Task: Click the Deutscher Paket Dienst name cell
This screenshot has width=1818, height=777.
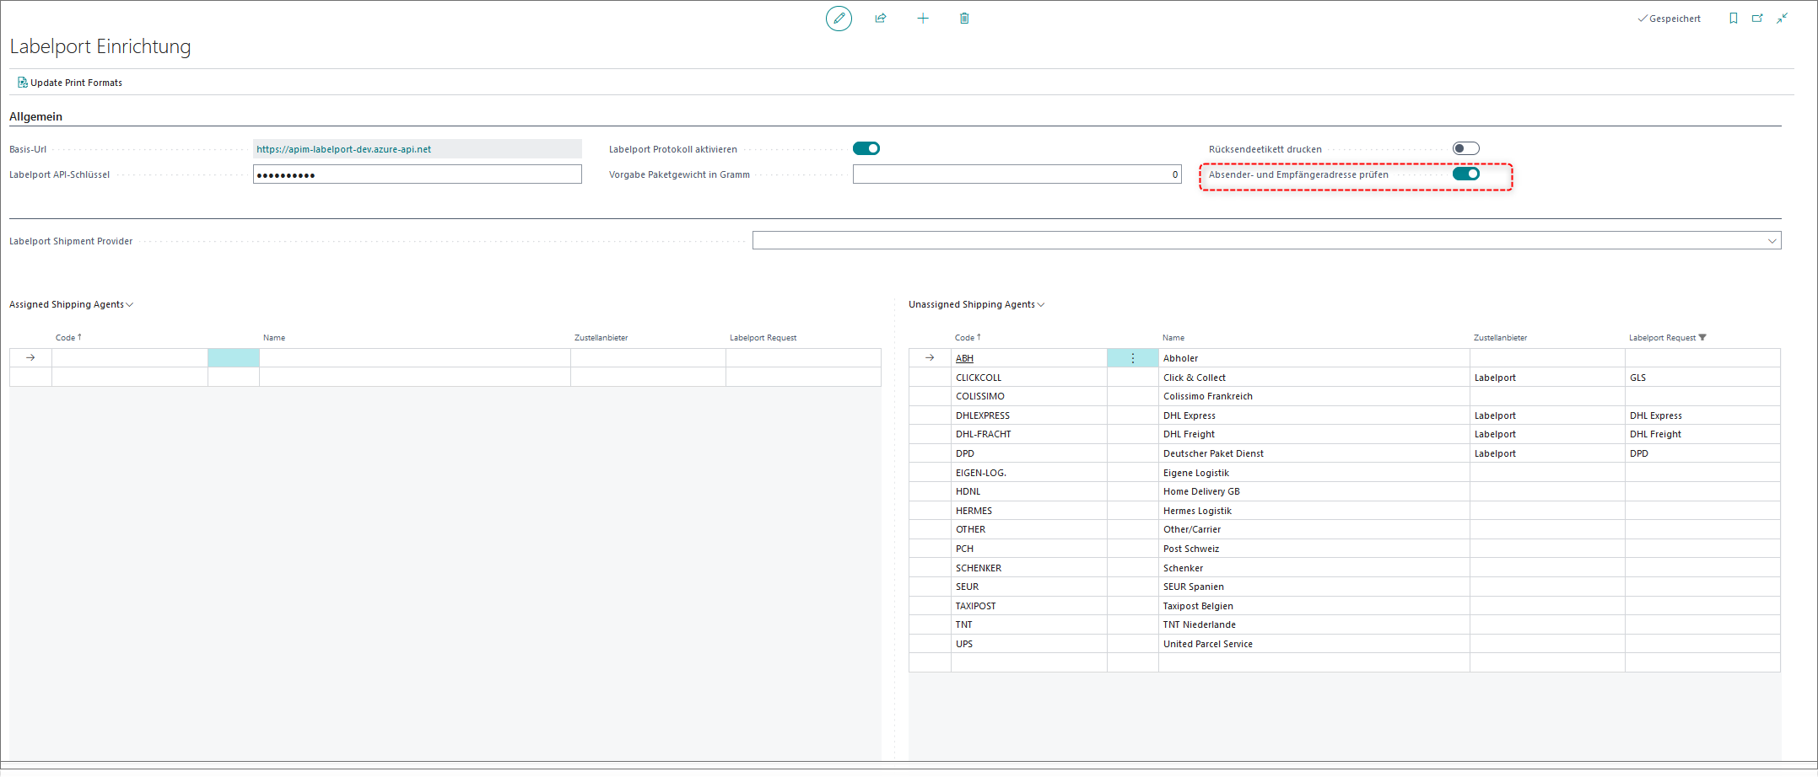Action: coord(1314,453)
